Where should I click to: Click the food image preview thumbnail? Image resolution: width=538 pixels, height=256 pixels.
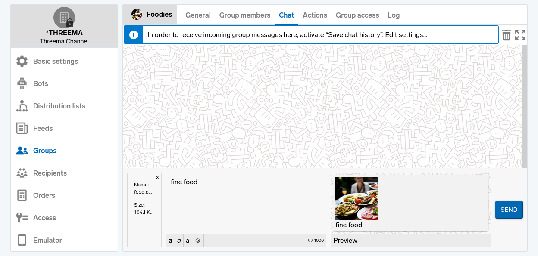(x=357, y=199)
